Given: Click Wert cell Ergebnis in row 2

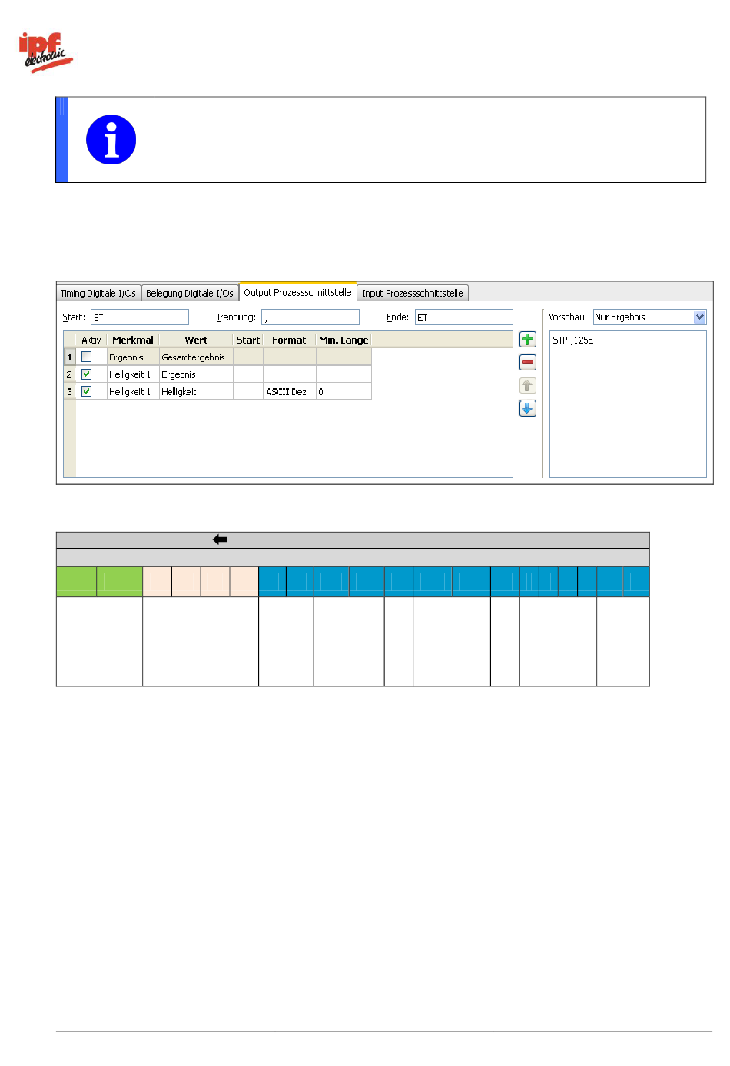Looking at the screenshot, I should 196,374.
